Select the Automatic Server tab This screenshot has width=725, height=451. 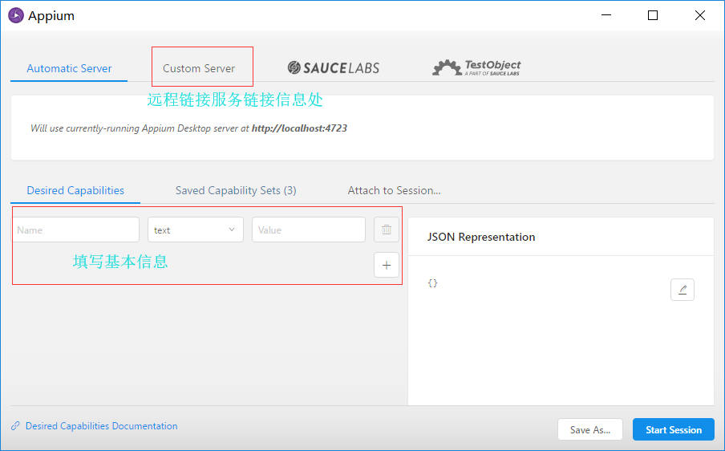(69, 68)
